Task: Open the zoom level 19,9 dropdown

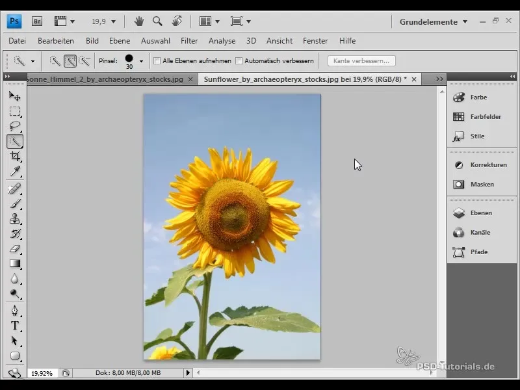Action: pos(113,22)
